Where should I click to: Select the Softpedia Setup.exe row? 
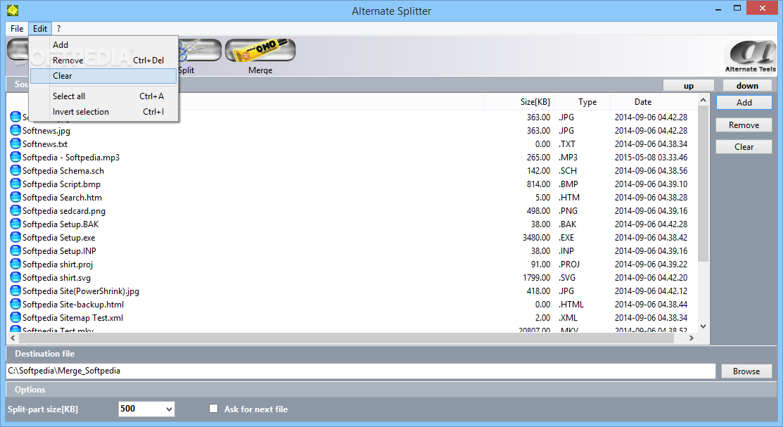(x=352, y=238)
